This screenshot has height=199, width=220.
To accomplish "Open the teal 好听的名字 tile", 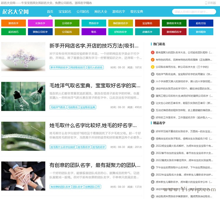I will tap(121, 32).
